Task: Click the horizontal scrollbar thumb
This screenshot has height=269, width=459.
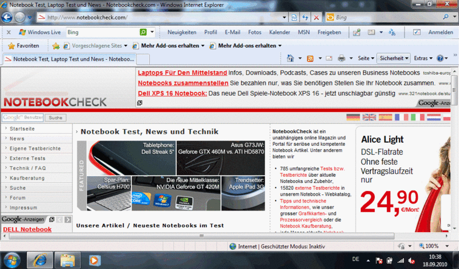Action: pos(201,236)
